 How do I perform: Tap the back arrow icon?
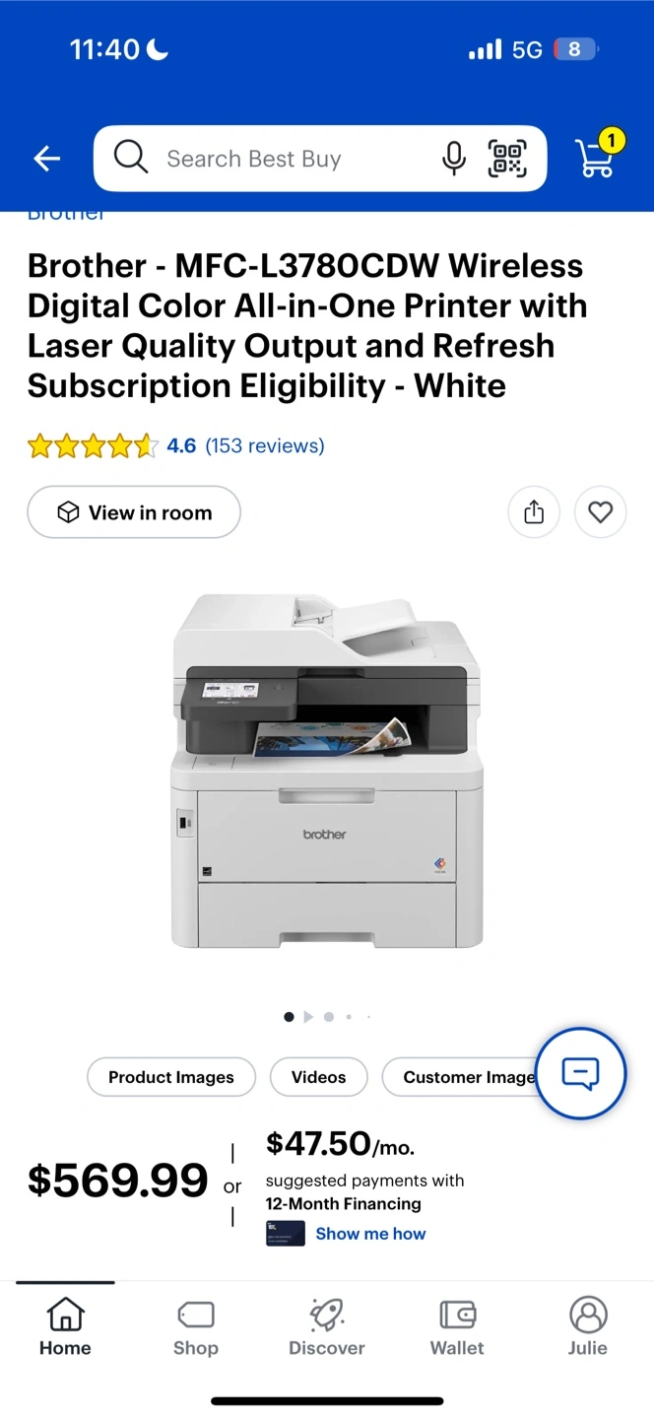pos(47,159)
